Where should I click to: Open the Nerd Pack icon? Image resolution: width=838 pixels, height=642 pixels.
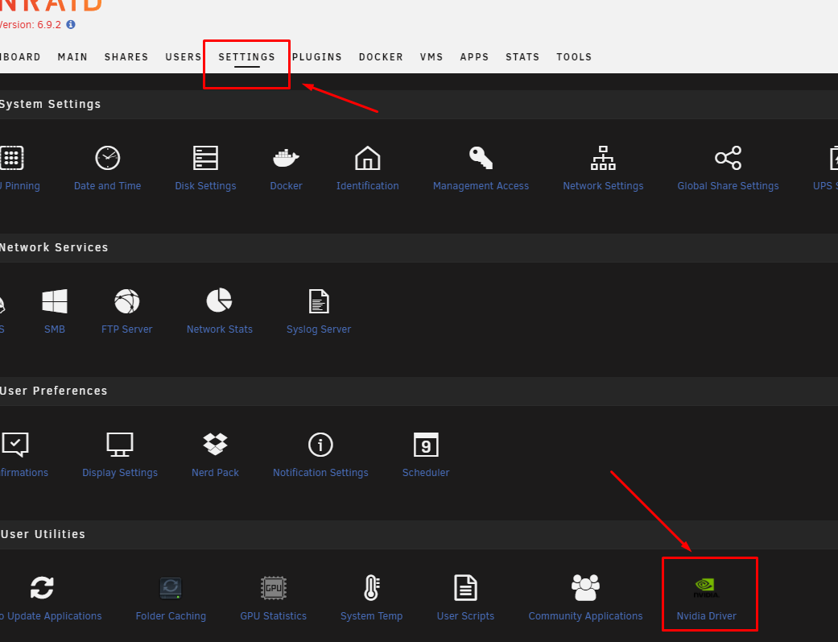click(215, 444)
